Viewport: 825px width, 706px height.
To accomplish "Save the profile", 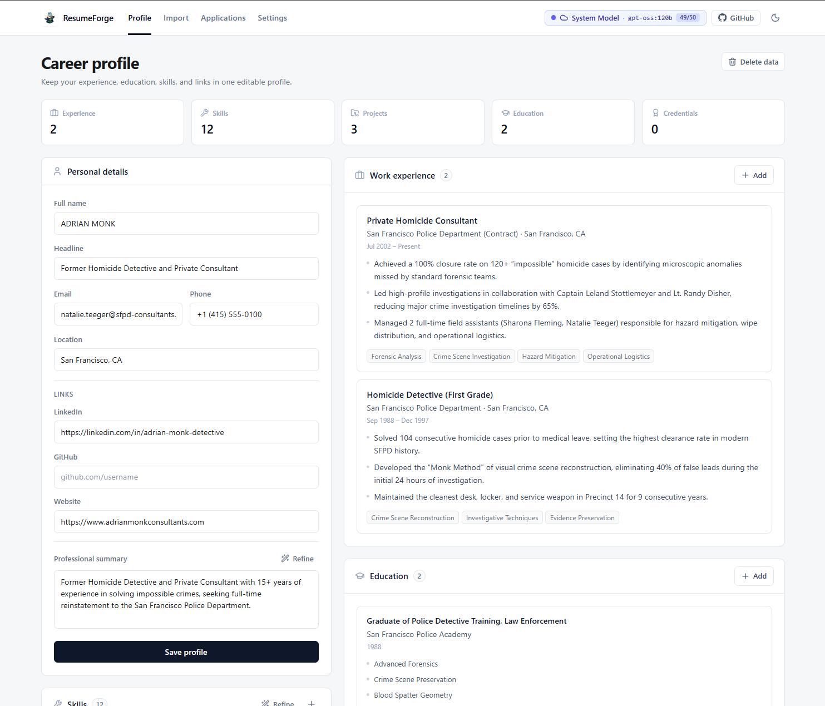I will (186, 652).
